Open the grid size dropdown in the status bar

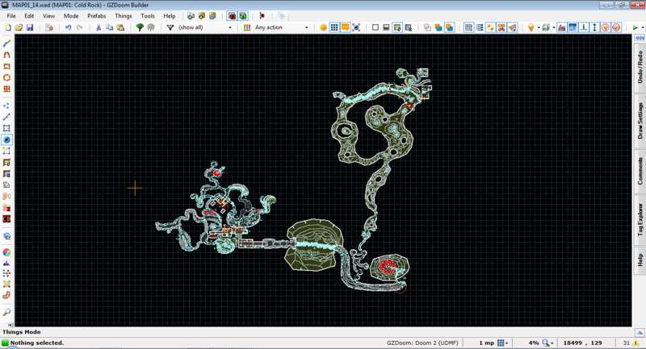tap(502, 343)
